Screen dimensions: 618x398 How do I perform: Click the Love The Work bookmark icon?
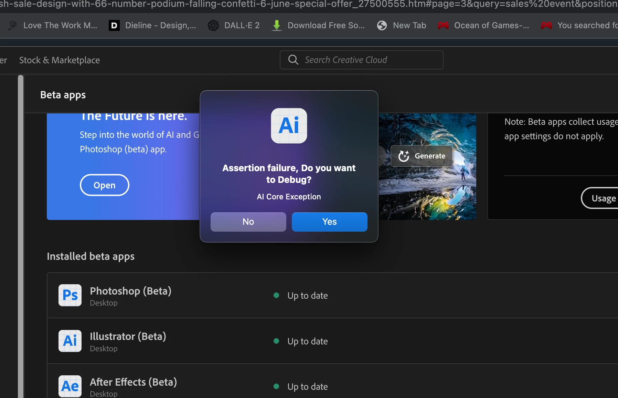(x=12, y=25)
